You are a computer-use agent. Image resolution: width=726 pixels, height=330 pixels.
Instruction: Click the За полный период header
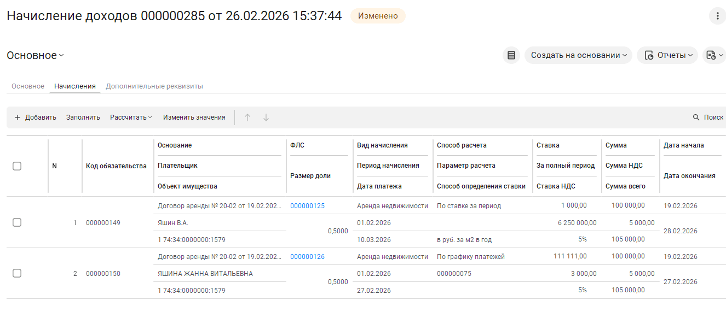(566, 166)
